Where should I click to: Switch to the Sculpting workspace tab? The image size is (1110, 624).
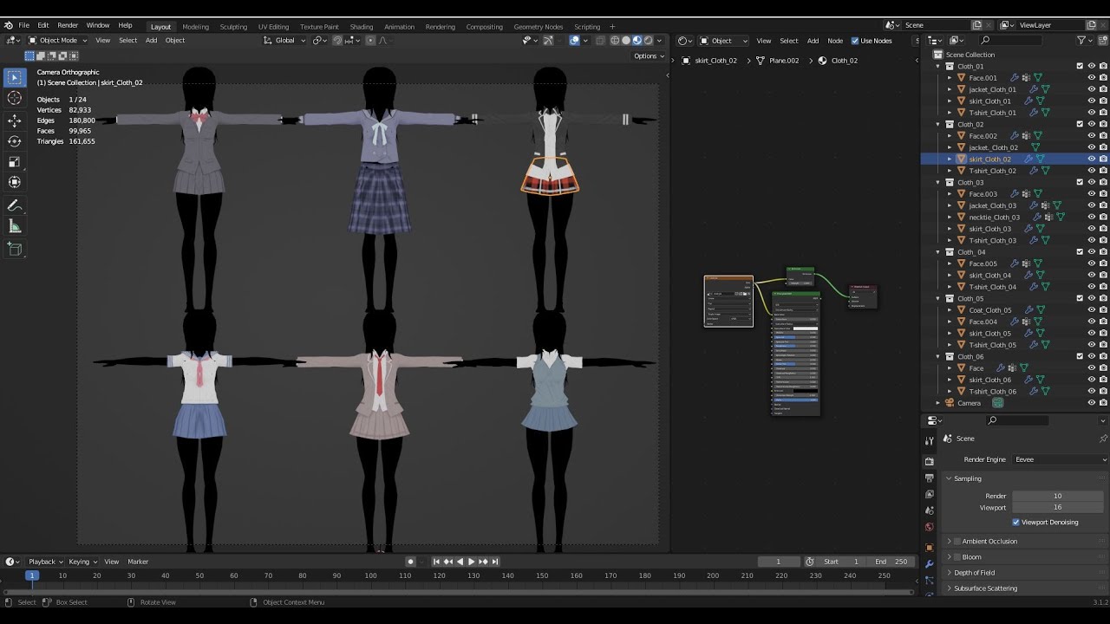(233, 27)
